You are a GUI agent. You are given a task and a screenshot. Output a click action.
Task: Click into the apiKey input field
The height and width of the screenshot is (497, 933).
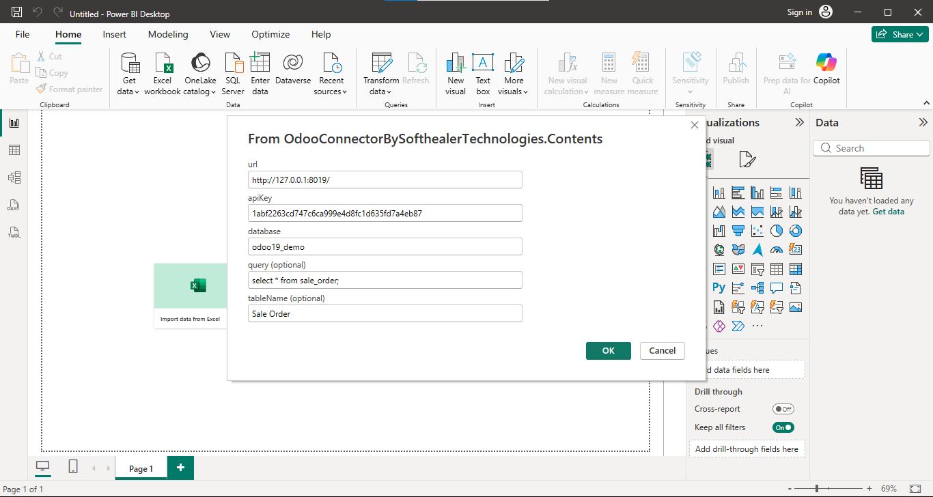(385, 213)
